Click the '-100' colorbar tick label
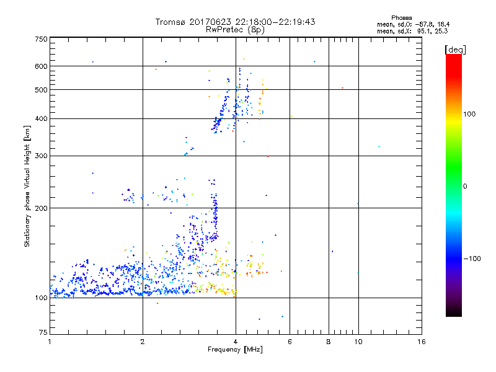496x372 pixels. (x=472, y=259)
